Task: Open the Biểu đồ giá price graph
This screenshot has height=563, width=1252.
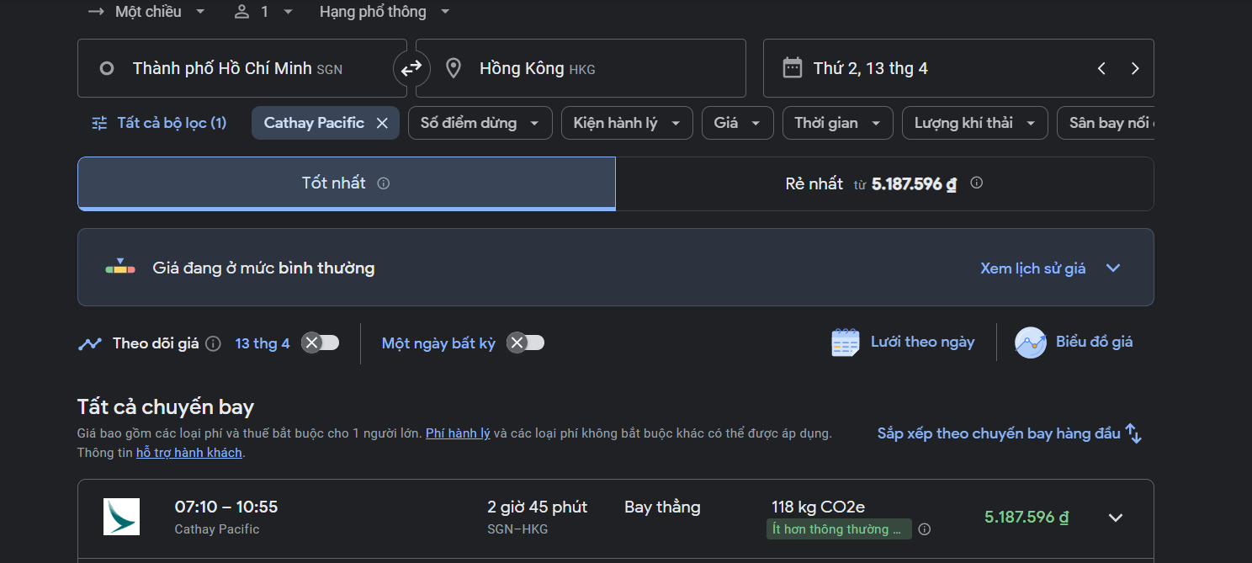Action: pyautogui.click(x=1074, y=342)
